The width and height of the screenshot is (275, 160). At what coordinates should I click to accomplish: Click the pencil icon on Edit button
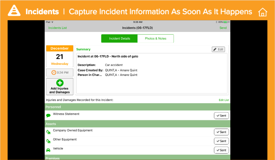click(215, 49)
